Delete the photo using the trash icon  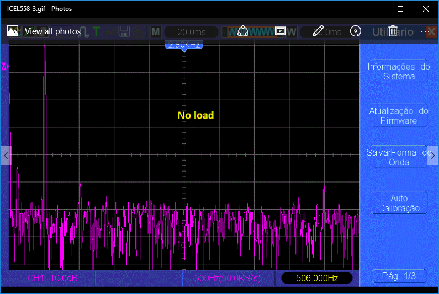[393, 31]
